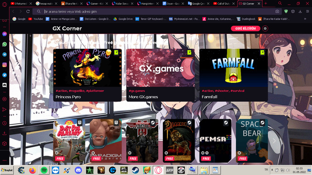Adjust volume from the system tray speaker

click(x=288, y=170)
